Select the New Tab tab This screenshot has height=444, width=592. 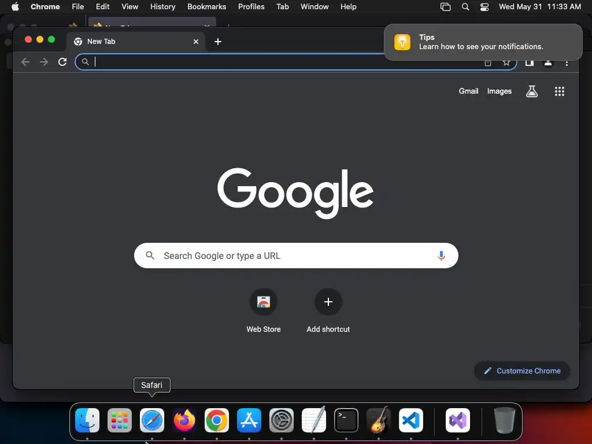pyautogui.click(x=136, y=42)
